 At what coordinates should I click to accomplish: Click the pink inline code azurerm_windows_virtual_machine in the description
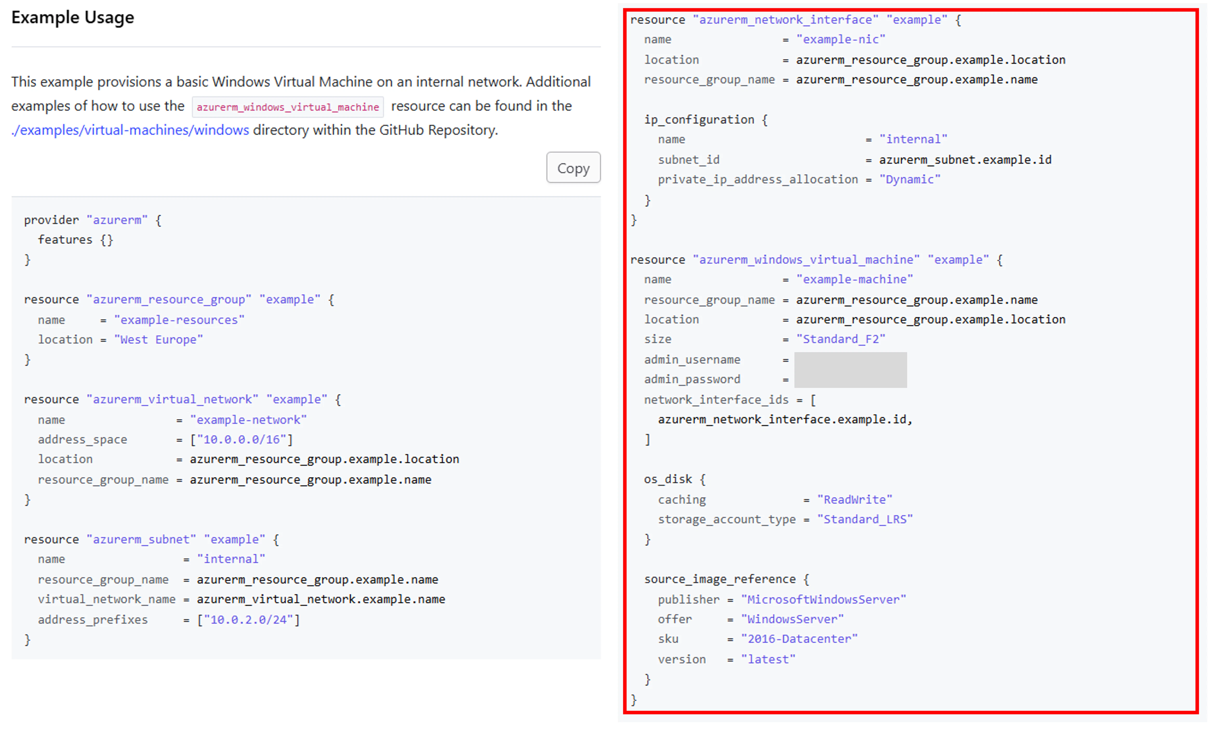(x=288, y=107)
